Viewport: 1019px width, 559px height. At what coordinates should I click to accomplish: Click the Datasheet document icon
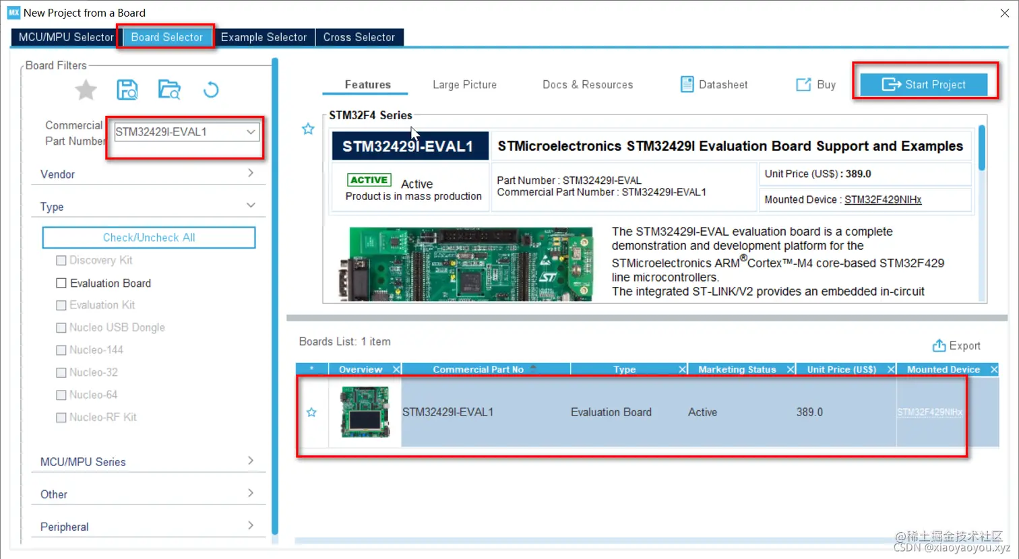point(687,84)
